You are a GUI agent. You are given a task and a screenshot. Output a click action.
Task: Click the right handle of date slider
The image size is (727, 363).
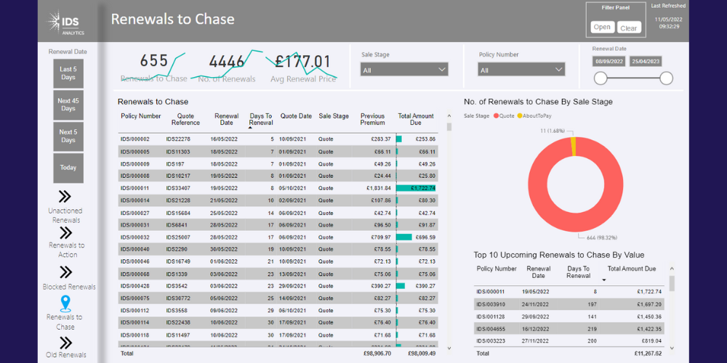coord(666,78)
